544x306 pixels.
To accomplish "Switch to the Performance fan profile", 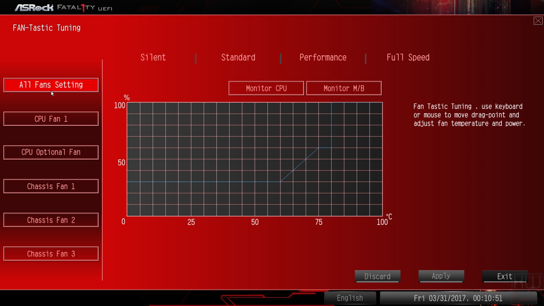I will tap(323, 57).
